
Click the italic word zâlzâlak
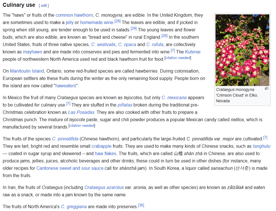(x=236, y=188)
